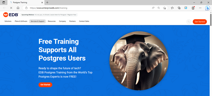Viewport: 212px width, 96px height.
Task: Select the Postgres Training tab
Action: click(x=26, y=3)
